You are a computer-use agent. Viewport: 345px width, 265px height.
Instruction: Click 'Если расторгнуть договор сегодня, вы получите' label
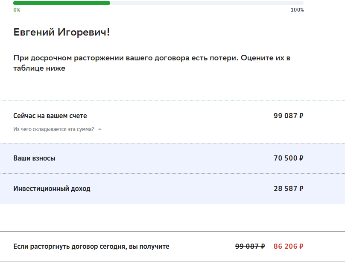91,247
